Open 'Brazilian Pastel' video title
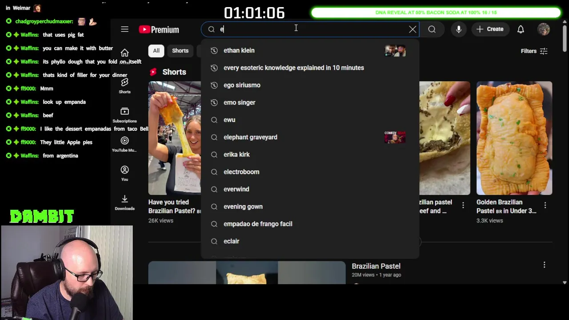The image size is (569, 320). (x=376, y=266)
